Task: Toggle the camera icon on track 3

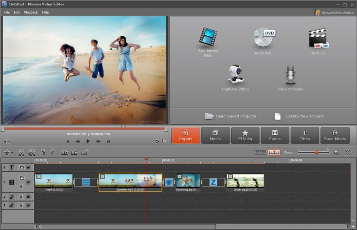Action: 22,178
